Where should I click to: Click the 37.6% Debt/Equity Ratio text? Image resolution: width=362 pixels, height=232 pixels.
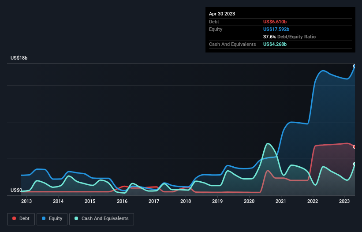pyautogui.click(x=289, y=37)
